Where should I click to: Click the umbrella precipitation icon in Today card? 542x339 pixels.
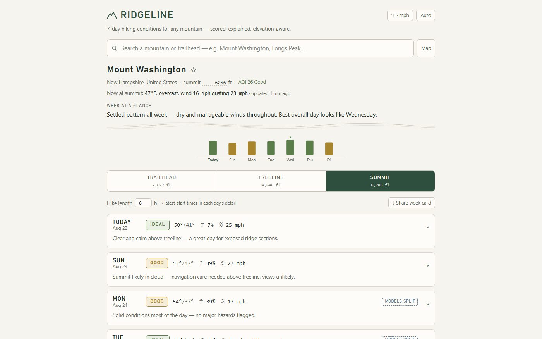point(202,225)
